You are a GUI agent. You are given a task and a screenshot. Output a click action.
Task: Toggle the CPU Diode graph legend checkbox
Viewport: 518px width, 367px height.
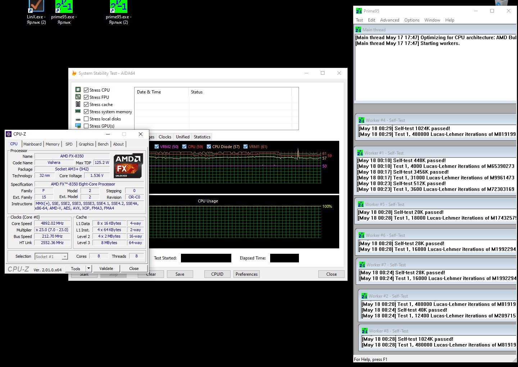(209, 146)
